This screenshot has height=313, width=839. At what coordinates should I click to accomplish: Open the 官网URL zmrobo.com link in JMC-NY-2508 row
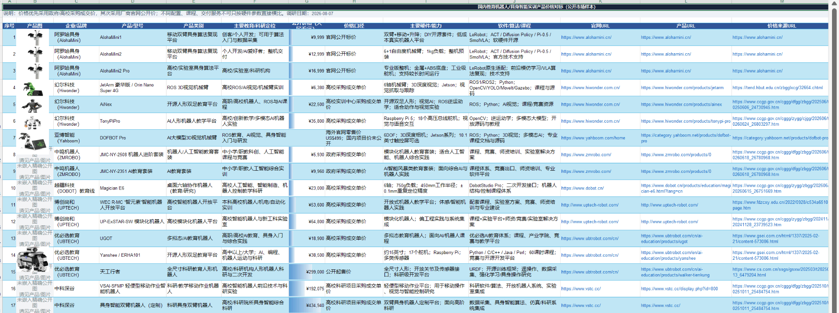[586, 155]
